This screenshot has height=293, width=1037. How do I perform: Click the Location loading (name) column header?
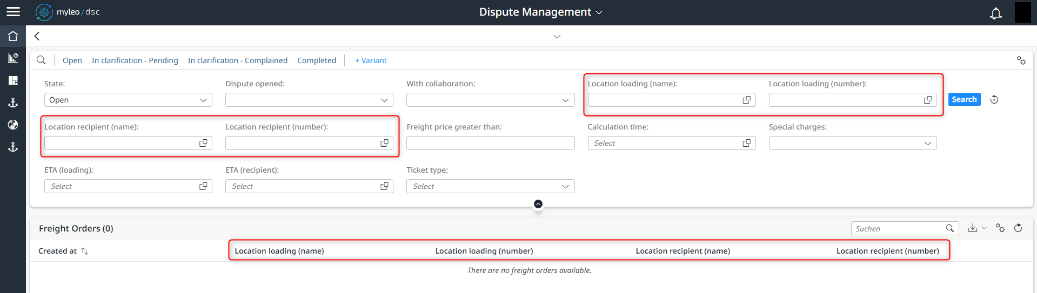(279, 251)
